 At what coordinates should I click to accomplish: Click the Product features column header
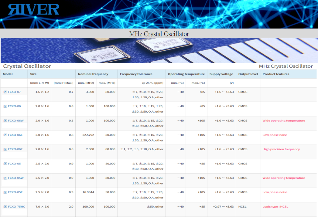pyautogui.click(x=276, y=74)
